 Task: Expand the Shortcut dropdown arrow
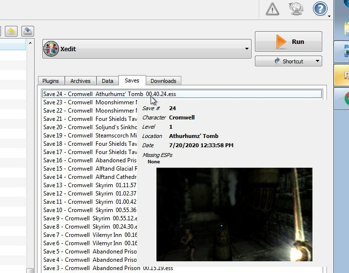317,61
